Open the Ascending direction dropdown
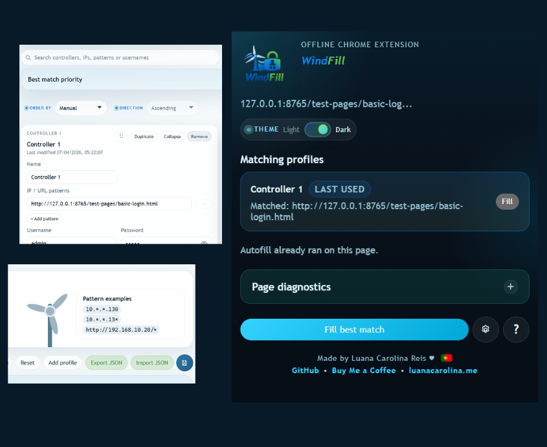Viewport: 547px width, 447px height. (172, 108)
